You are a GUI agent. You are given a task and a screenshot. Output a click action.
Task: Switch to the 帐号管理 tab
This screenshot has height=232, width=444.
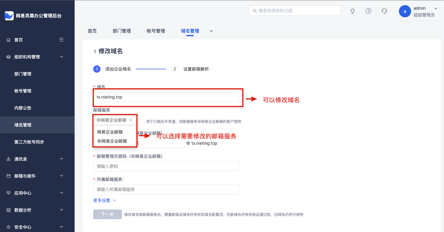pos(156,31)
